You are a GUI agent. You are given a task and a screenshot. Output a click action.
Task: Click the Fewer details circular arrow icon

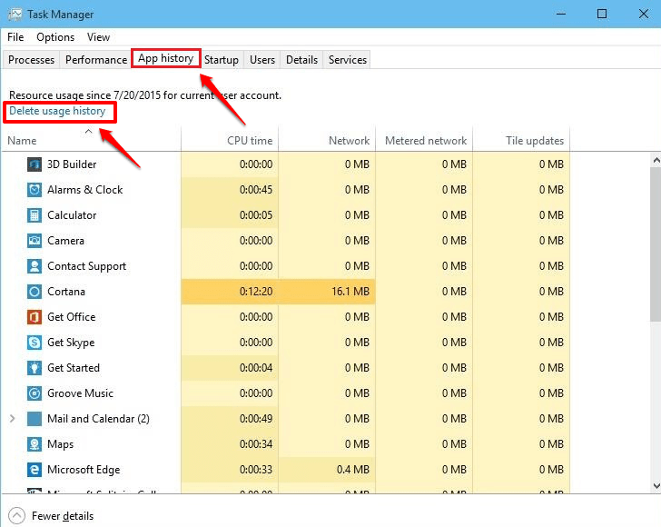pyautogui.click(x=16, y=515)
